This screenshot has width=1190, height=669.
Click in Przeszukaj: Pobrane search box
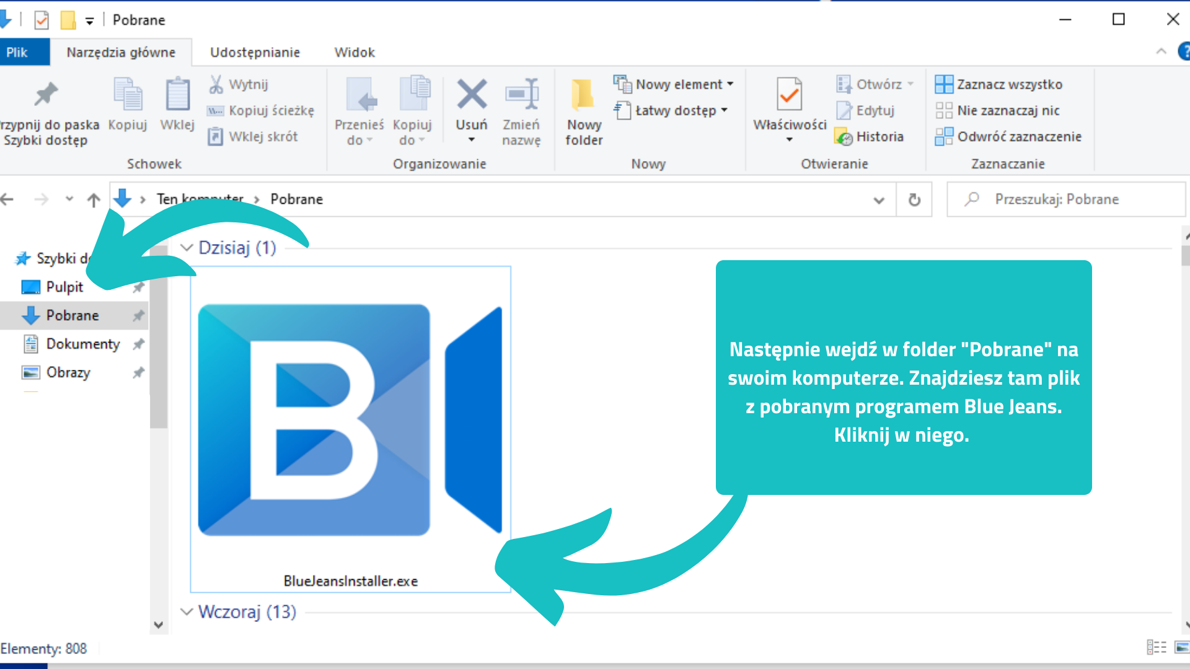(1066, 199)
